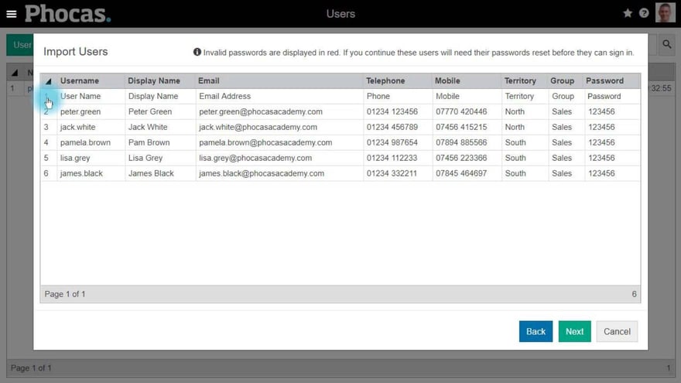The width and height of the screenshot is (681, 383).
Task: Click the Users page title
Action: click(x=340, y=14)
